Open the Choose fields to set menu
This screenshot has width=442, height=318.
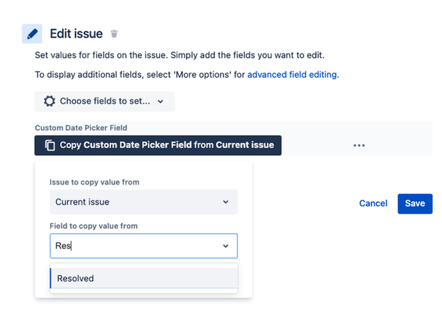(x=104, y=101)
